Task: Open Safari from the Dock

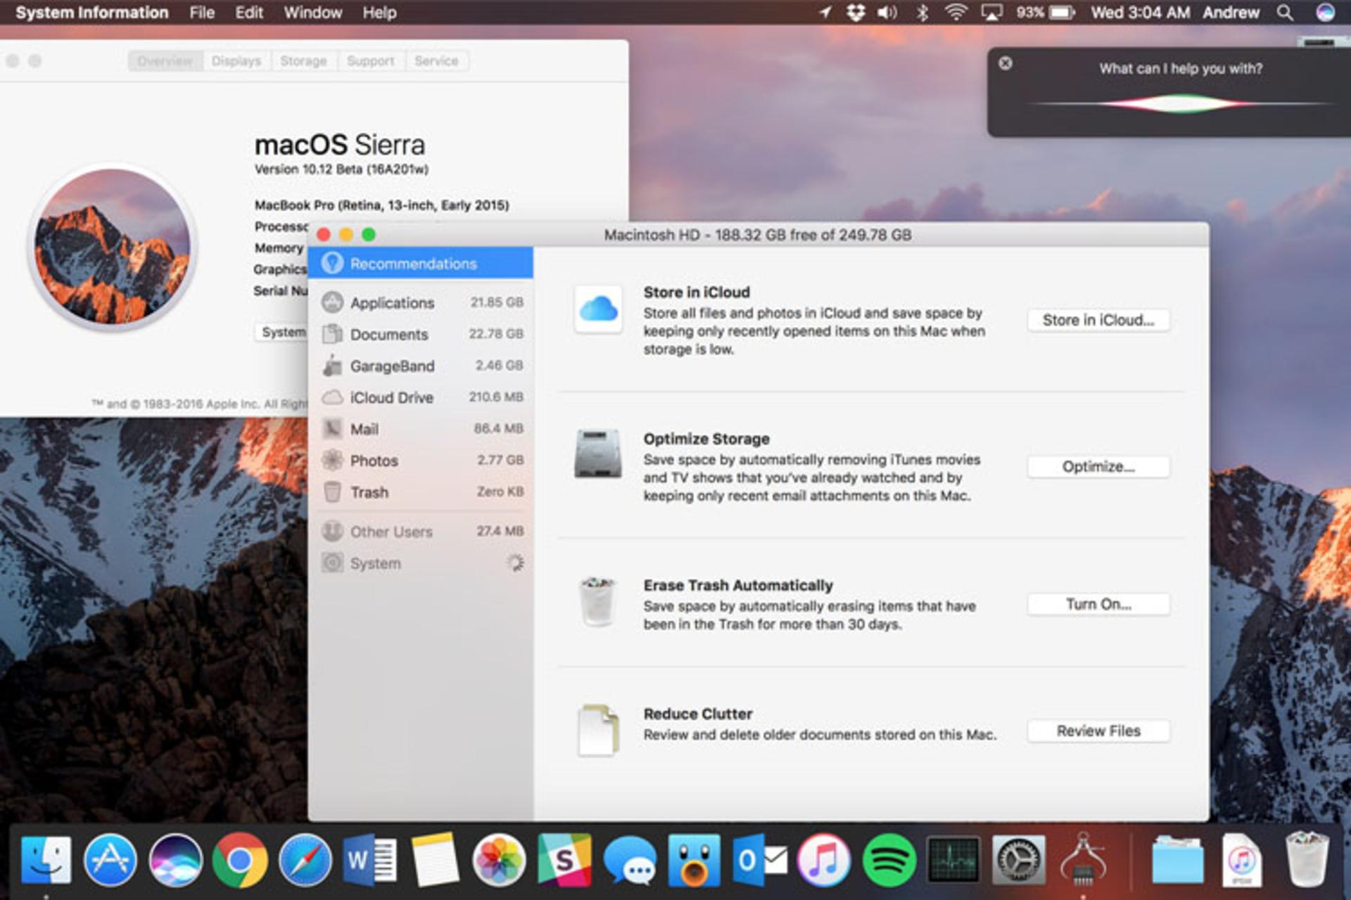Action: coord(305,859)
